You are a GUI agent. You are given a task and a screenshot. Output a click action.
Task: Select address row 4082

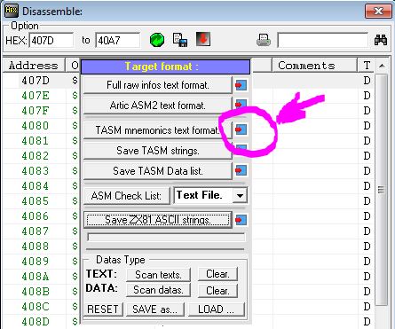point(36,156)
